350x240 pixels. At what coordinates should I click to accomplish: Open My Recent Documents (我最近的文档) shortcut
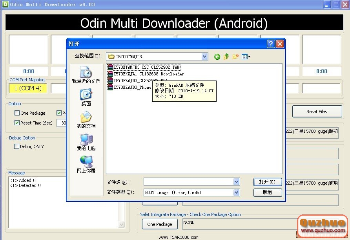point(86,75)
